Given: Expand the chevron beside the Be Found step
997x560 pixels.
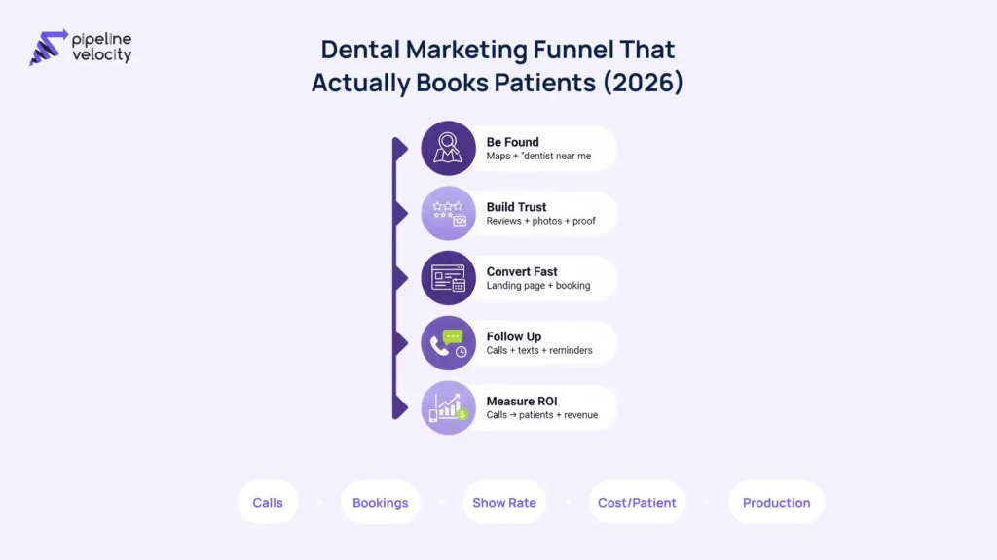Looking at the screenshot, I should [x=402, y=148].
